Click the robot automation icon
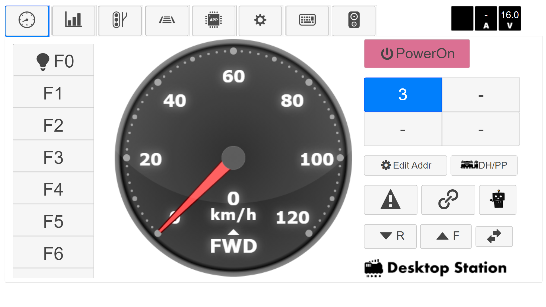 [x=497, y=200]
